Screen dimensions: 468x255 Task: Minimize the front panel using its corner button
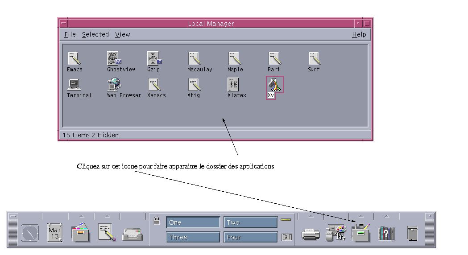pos(430,216)
